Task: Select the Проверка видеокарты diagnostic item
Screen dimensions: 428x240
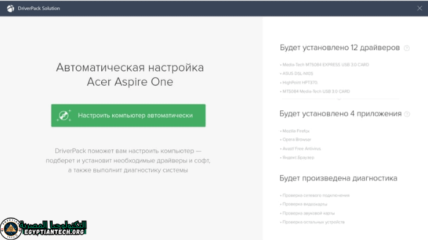Action: click(304, 204)
